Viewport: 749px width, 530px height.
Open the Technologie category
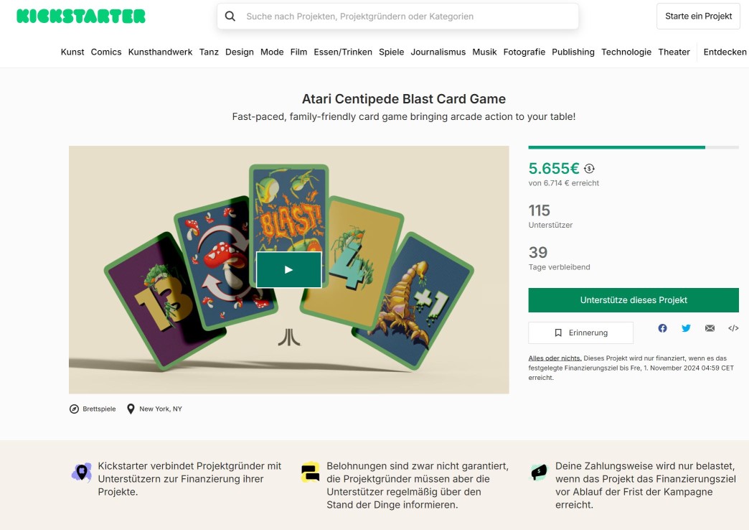pyautogui.click(x=626, y=52)
